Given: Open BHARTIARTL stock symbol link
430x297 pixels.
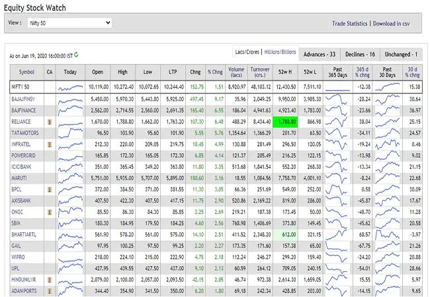Looking at the screenshot, I should tap(24, 235).
